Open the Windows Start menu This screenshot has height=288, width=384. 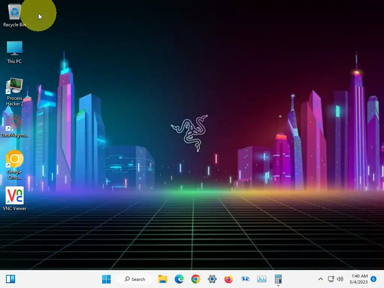point(106,279)
